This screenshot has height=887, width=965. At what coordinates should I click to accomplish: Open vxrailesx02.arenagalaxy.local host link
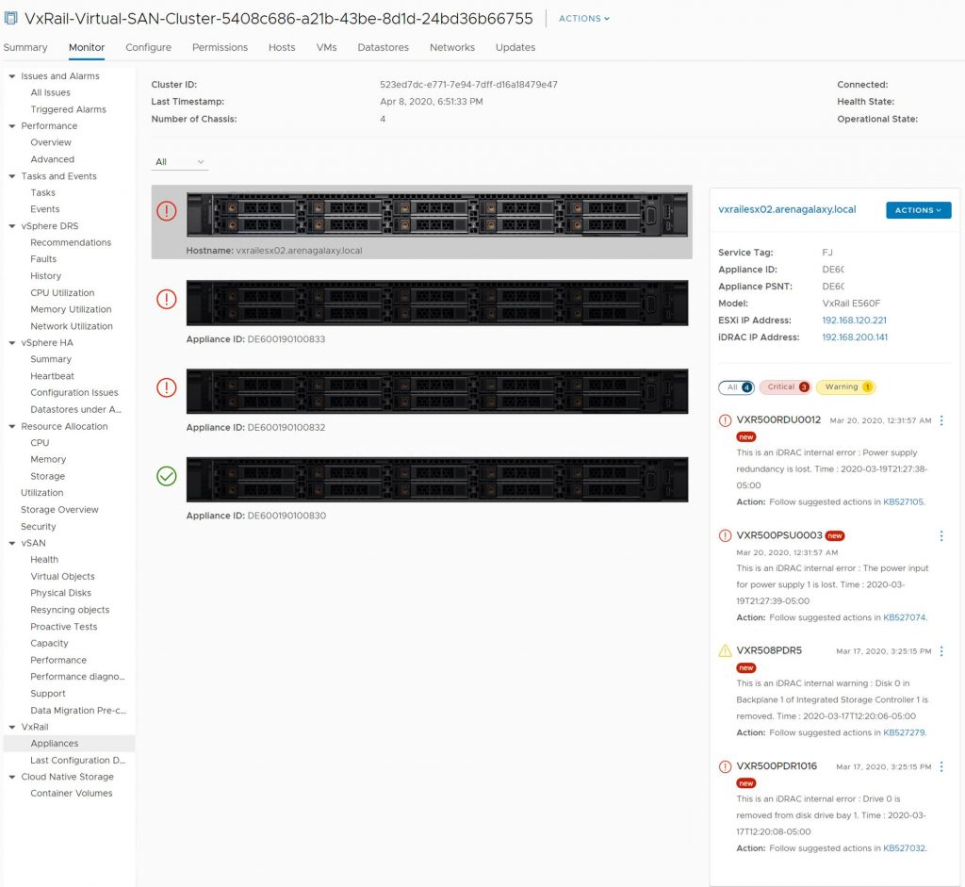click(787, 209)
